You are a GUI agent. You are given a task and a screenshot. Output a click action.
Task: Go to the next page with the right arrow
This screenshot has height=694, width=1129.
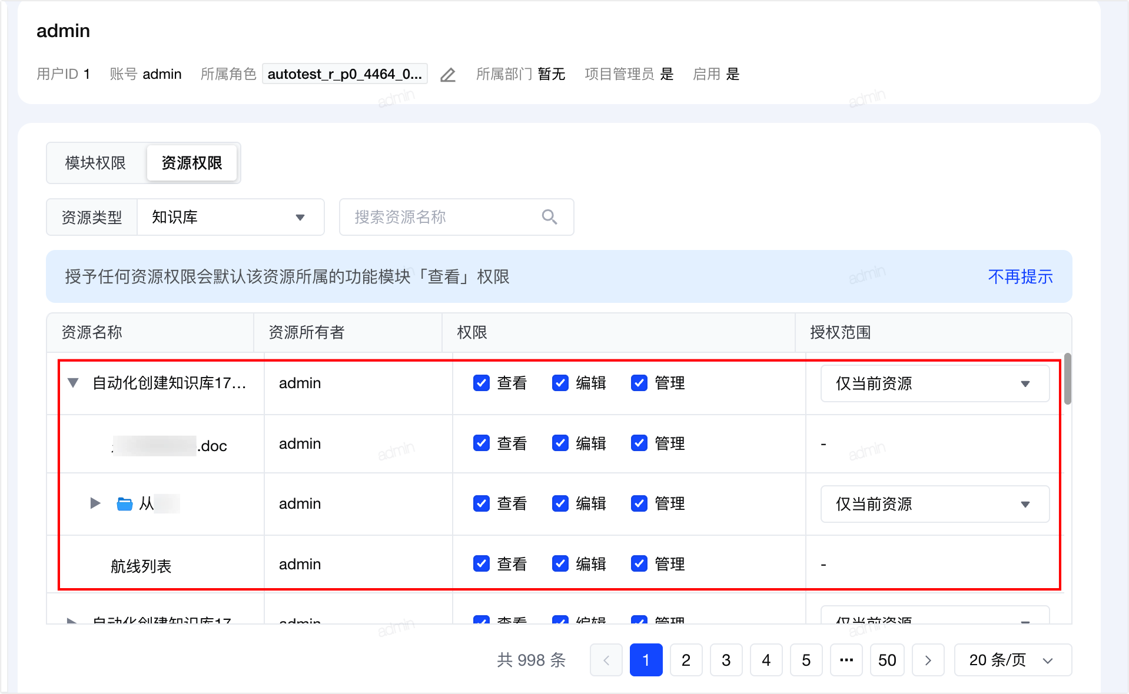click(928, 660)
